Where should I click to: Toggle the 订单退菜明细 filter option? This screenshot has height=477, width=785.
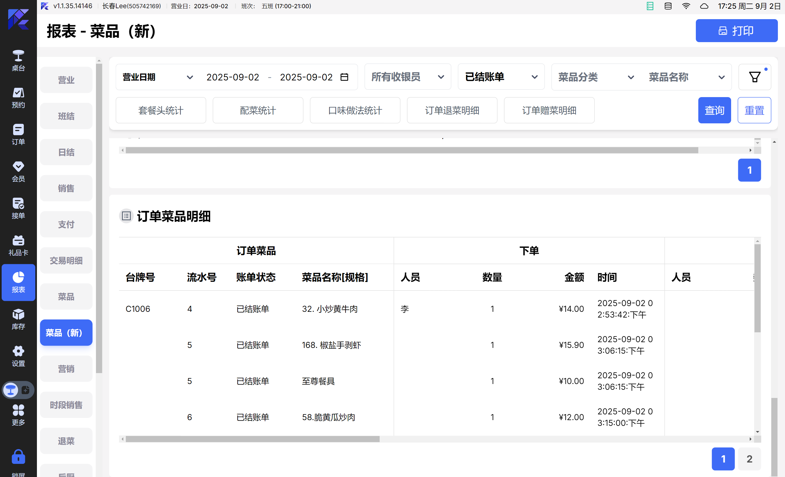coord(452,110)
